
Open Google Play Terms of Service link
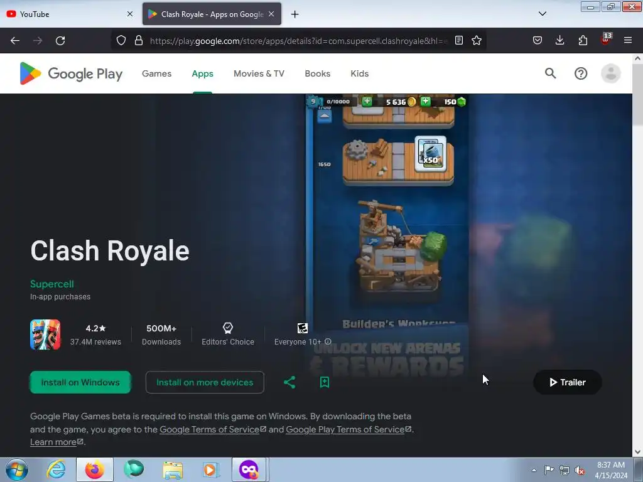tap(349, 429)
